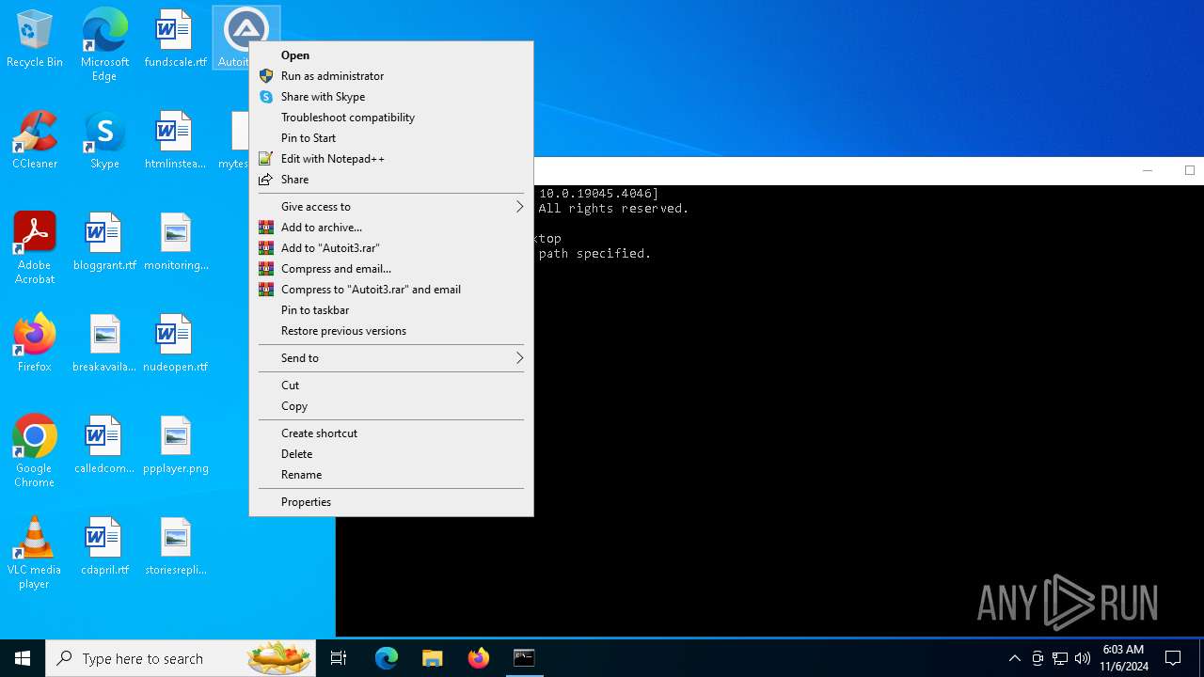Open the notification center icon
This screenshot has height=677, width=1204.
[1173, 658]
